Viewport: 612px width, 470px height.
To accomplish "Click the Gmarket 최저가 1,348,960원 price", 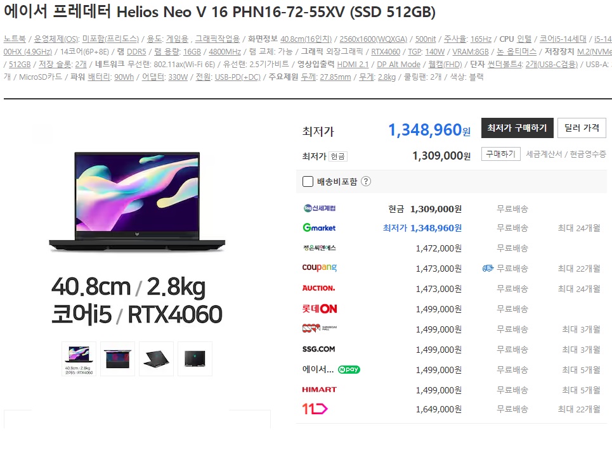I will [422, 228].
